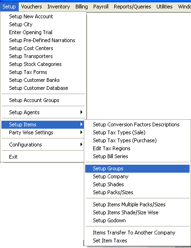Image resolution: width=191 pixels, height=248 pixels.
Task: Choose Setup New Account
Action: (43, 16)
